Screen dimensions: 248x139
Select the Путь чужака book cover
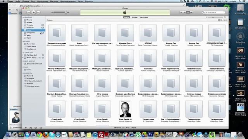click(102, 83)
